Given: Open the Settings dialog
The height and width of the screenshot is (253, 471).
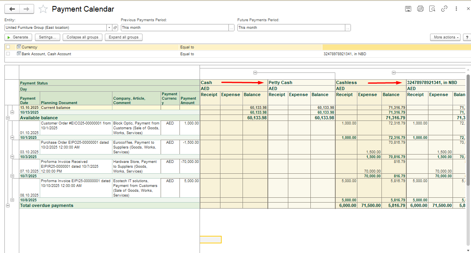Looking at the screenshot, I should coord(47,37).
